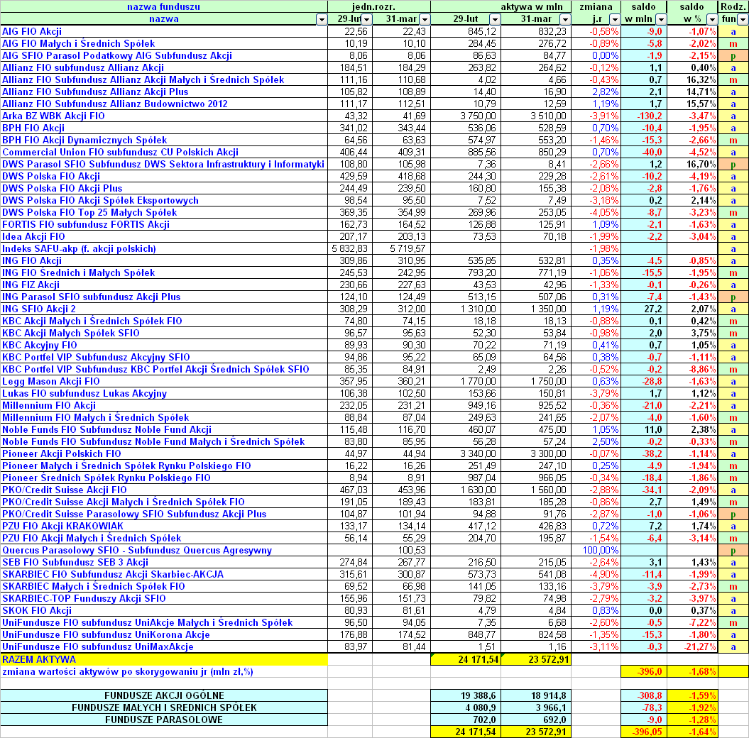Select 'Quercus Parasolowy SFIO - Subfundusz Quercus Agresywny'
The image size is (749, 738).
(137, 550)
